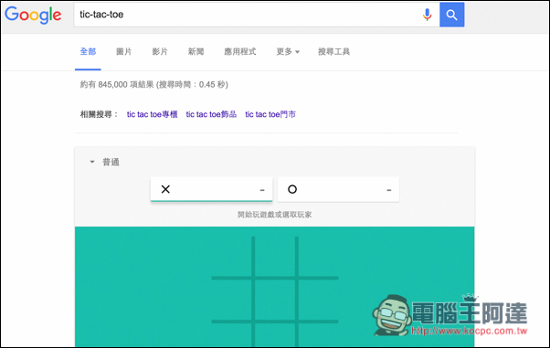Click the middle-left tic-tac-toe cell
The image size is (550, 348).
[x=231, y=300]
